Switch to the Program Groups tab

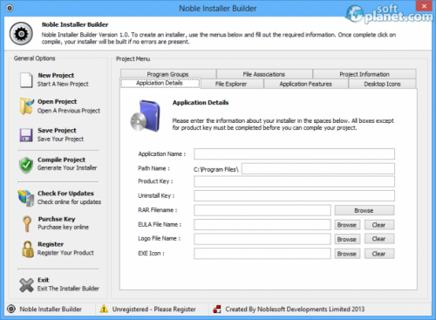coord(168,74)
